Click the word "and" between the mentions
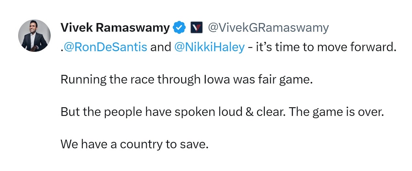 tap(160, 47)
